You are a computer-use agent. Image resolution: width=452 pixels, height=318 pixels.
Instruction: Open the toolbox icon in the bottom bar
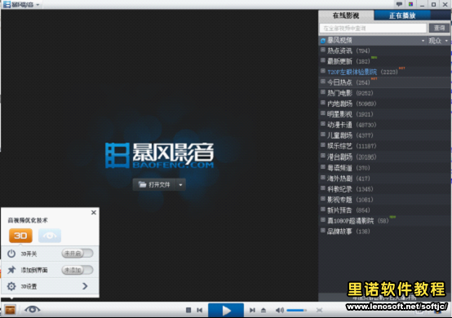10,310
